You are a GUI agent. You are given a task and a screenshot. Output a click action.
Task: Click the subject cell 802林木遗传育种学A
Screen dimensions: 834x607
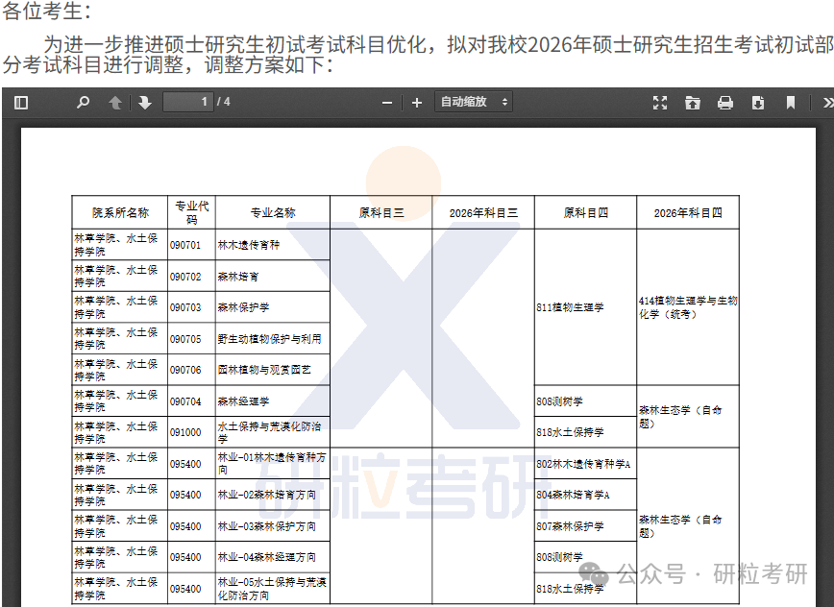tap(585, 464)
